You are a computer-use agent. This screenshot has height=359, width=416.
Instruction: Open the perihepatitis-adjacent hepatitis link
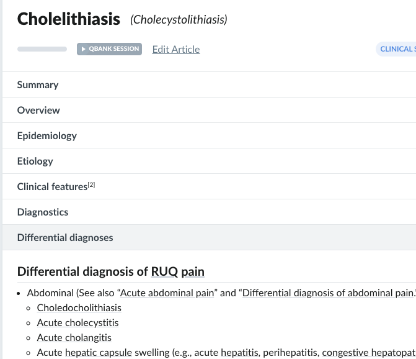click(x=239, y=352)
